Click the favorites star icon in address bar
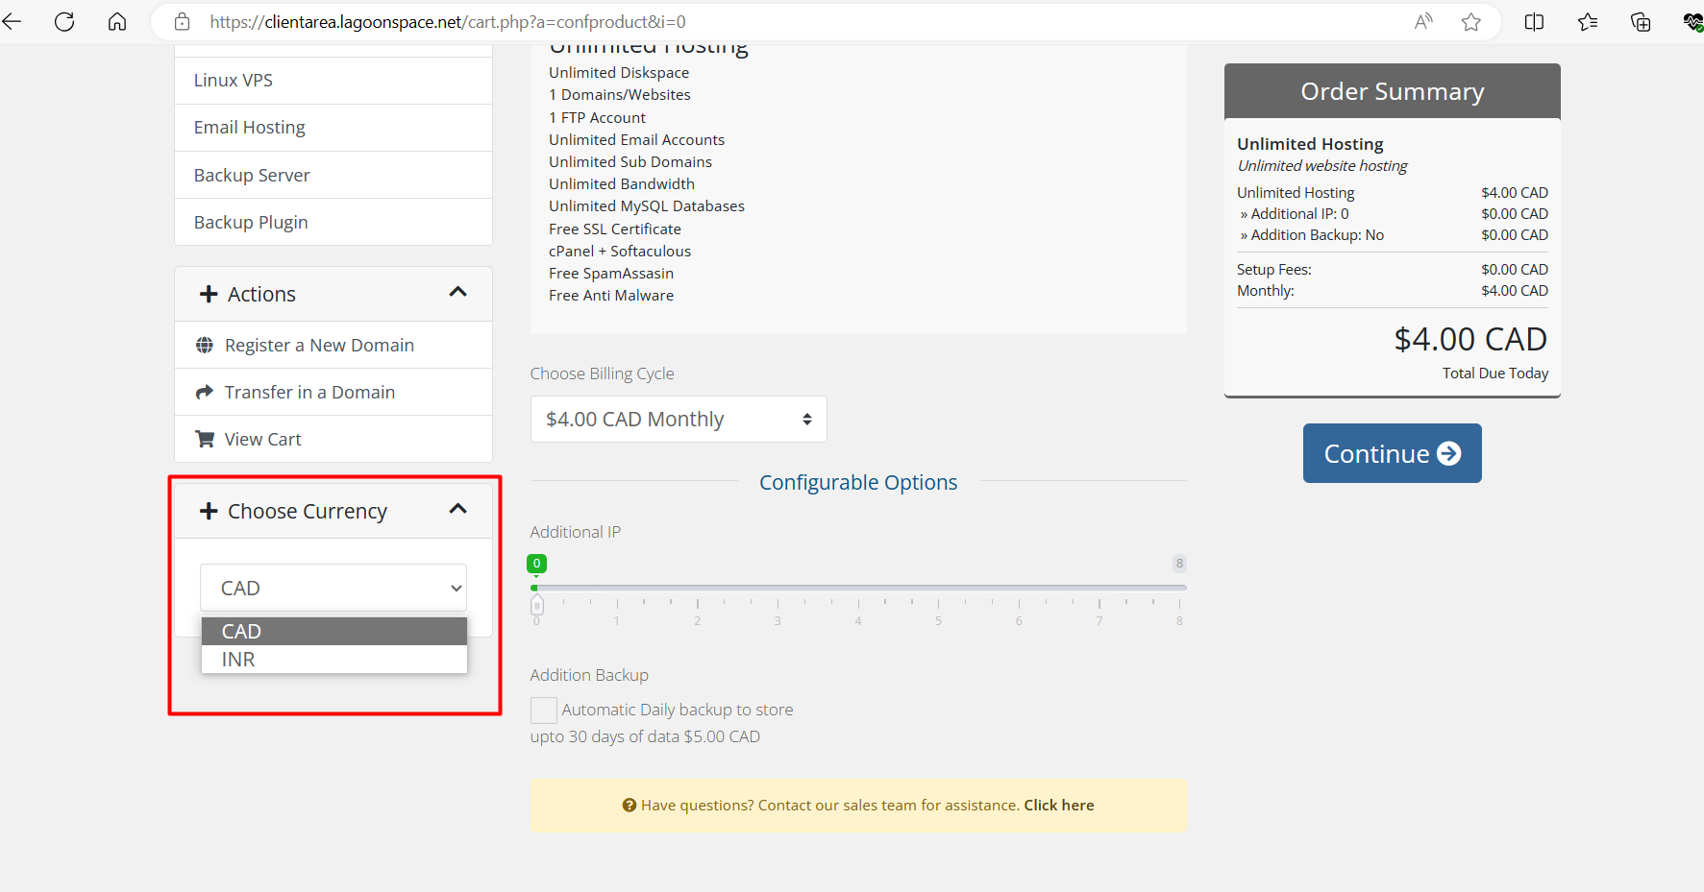 click(x=1470, y=22)
